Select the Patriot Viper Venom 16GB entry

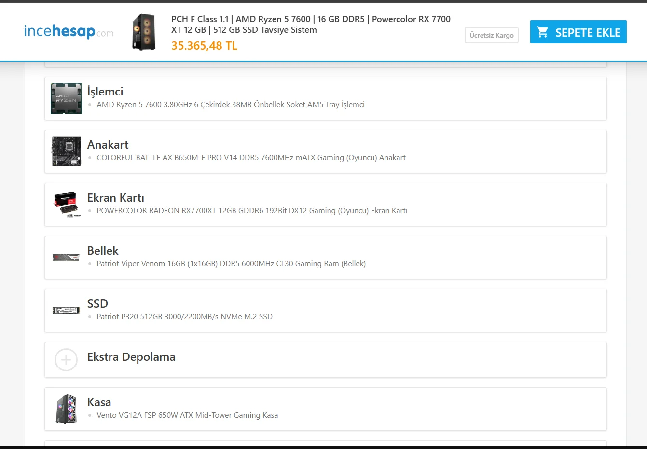(x=231, y=264)
